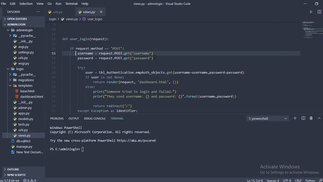Image resolution: width=323 pixels, height=182 pixels.
Task: Open manage.py file
Action: point(24,147)
